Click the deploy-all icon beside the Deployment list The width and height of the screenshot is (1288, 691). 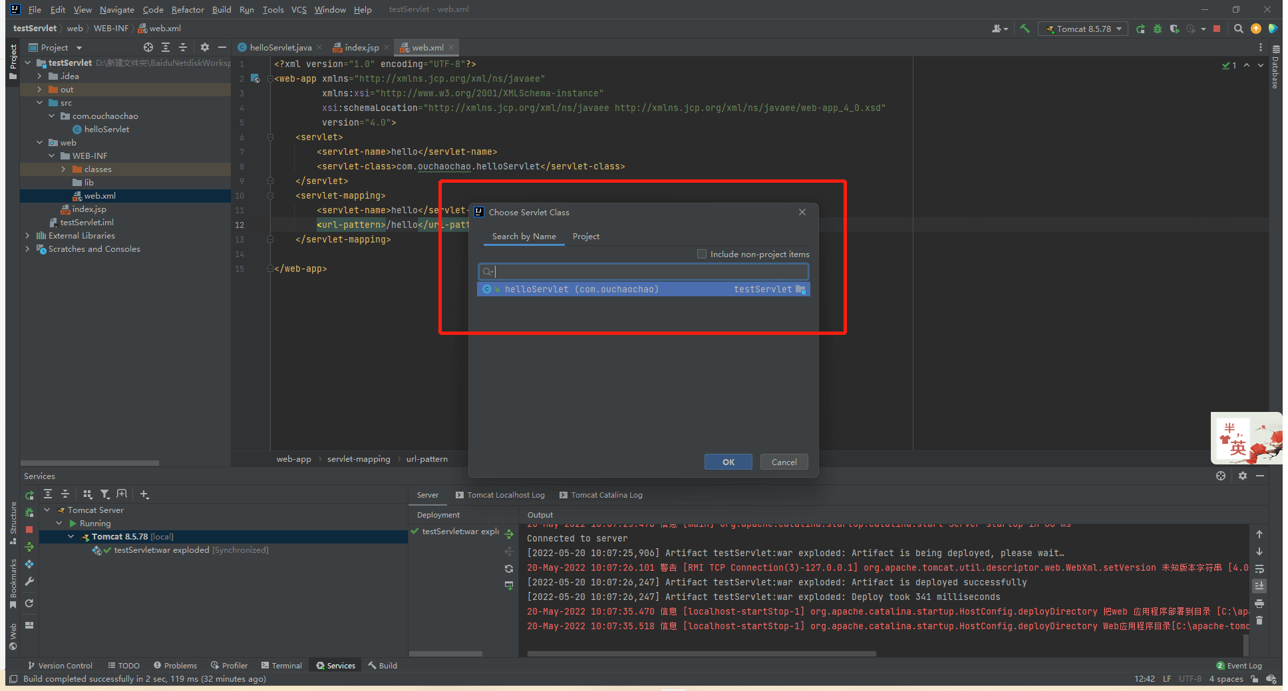pos(509,534)
